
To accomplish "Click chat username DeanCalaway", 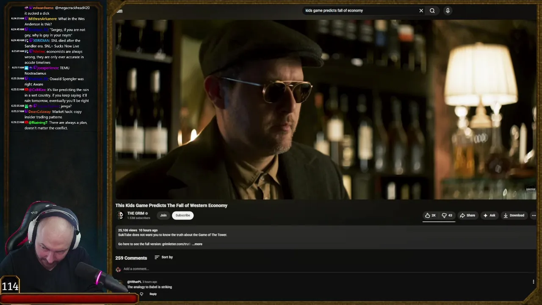I will click(x=39, y=111).
